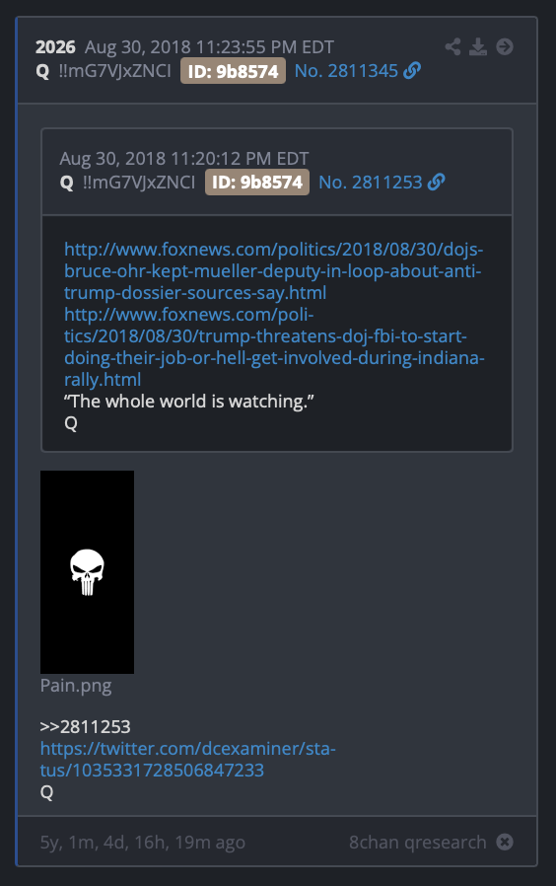Click the skull image thumbnail
Screen dimensions: 556x886
87,572
